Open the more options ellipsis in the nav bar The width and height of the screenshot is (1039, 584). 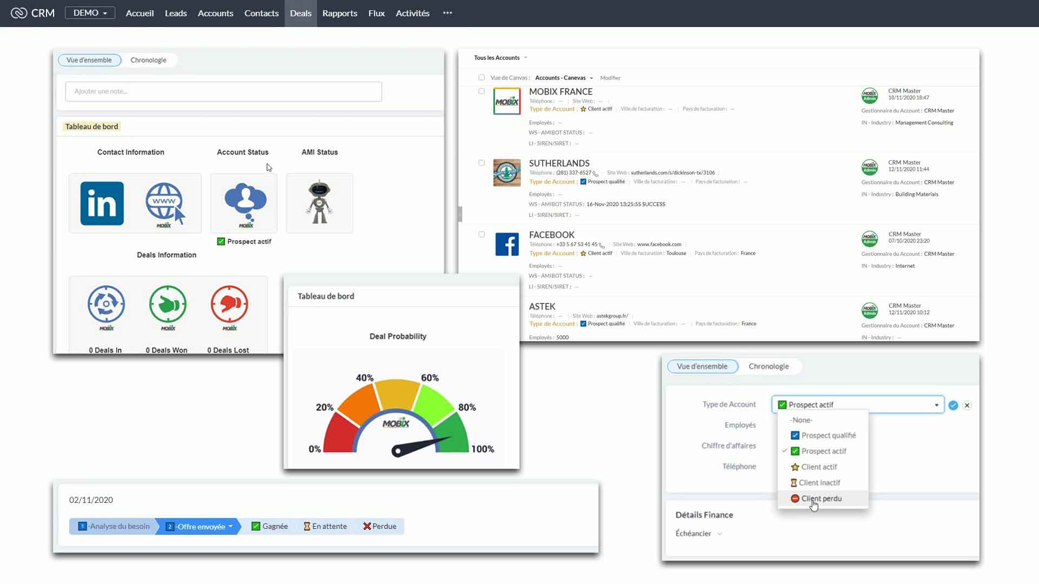coord(448,13)
